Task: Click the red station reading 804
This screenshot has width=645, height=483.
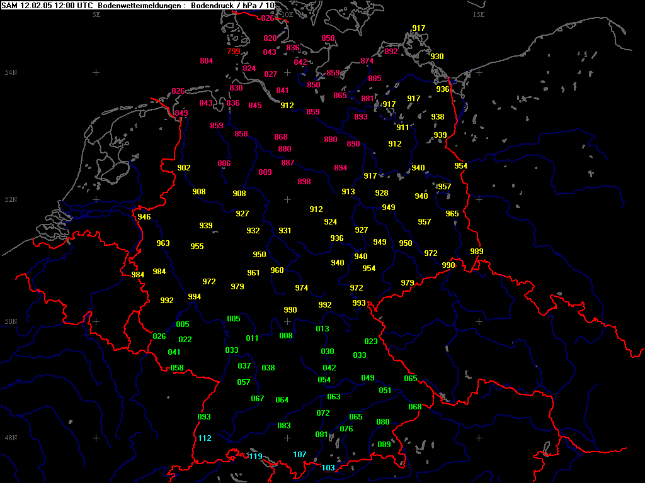Action: 207,61
